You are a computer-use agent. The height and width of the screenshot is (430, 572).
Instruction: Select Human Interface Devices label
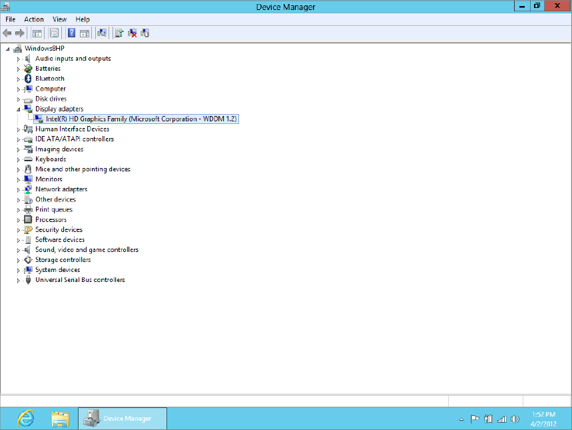72,129
